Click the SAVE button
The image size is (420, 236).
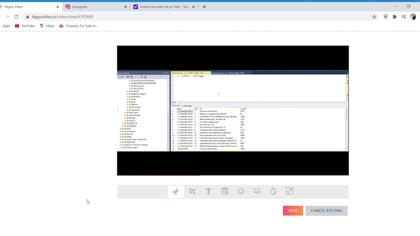(293, 211)
